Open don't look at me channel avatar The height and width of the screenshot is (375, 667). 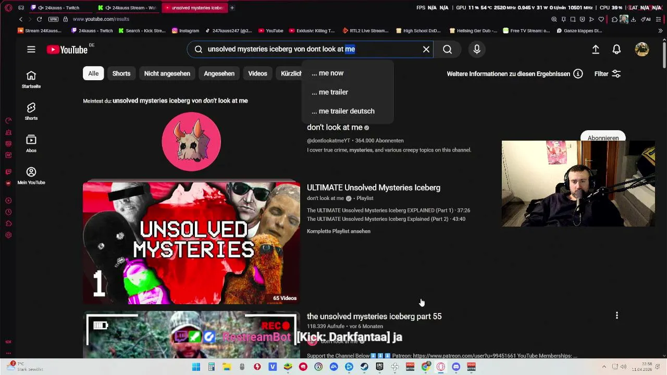191,141
